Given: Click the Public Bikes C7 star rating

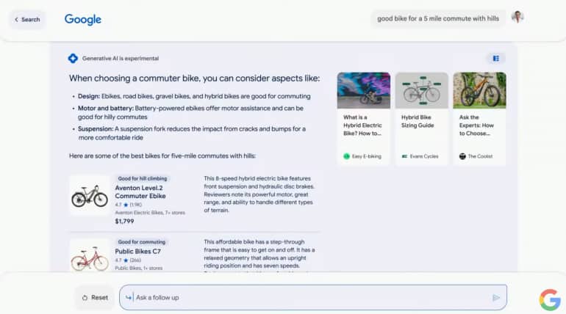Looking at the screenshot, I should [x=128, y=260].
